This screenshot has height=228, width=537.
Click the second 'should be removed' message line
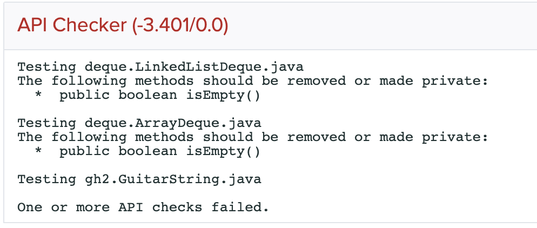coord(253,137)
